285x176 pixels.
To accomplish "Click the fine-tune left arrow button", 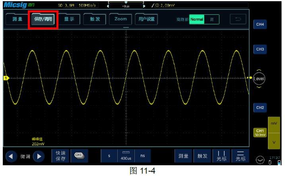I will tap(11, 156).
